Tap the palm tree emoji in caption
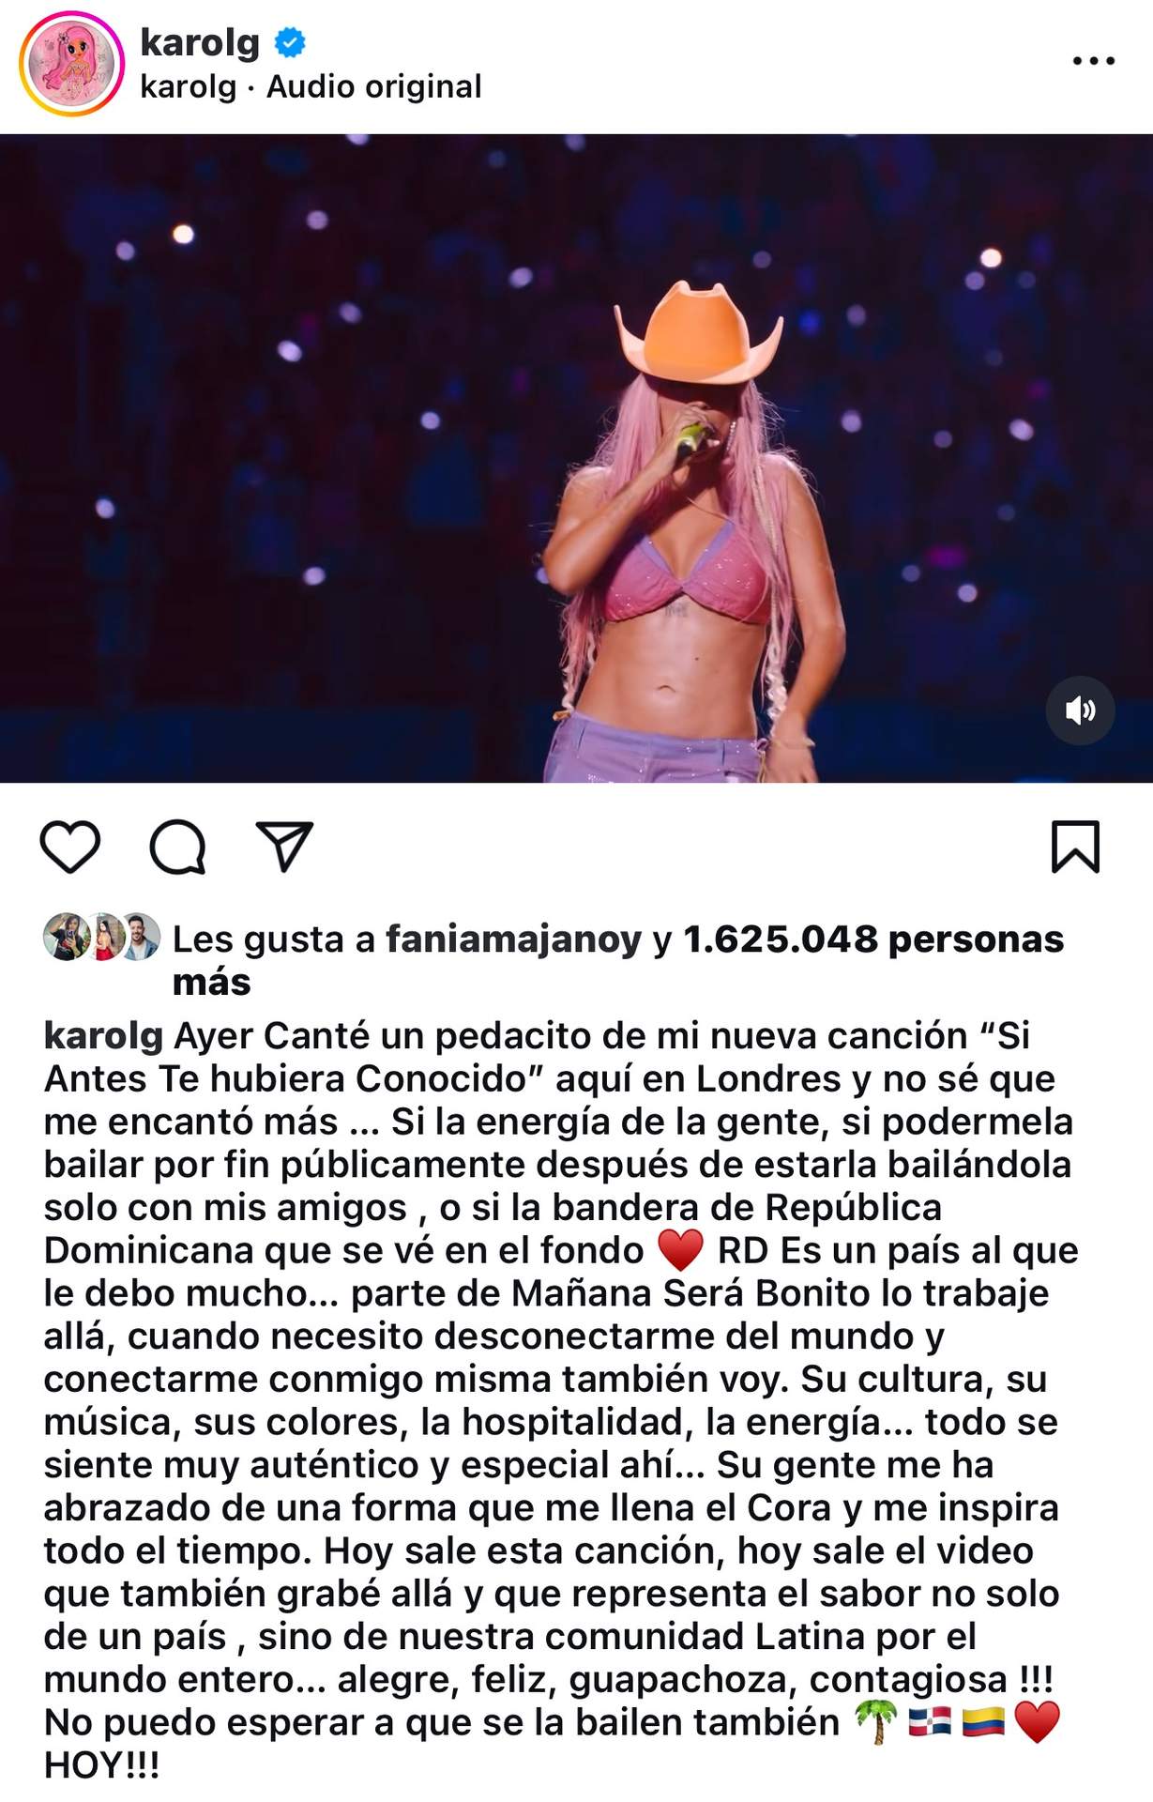This screenshot has width=1153, height=1802. coord(877,1722)
